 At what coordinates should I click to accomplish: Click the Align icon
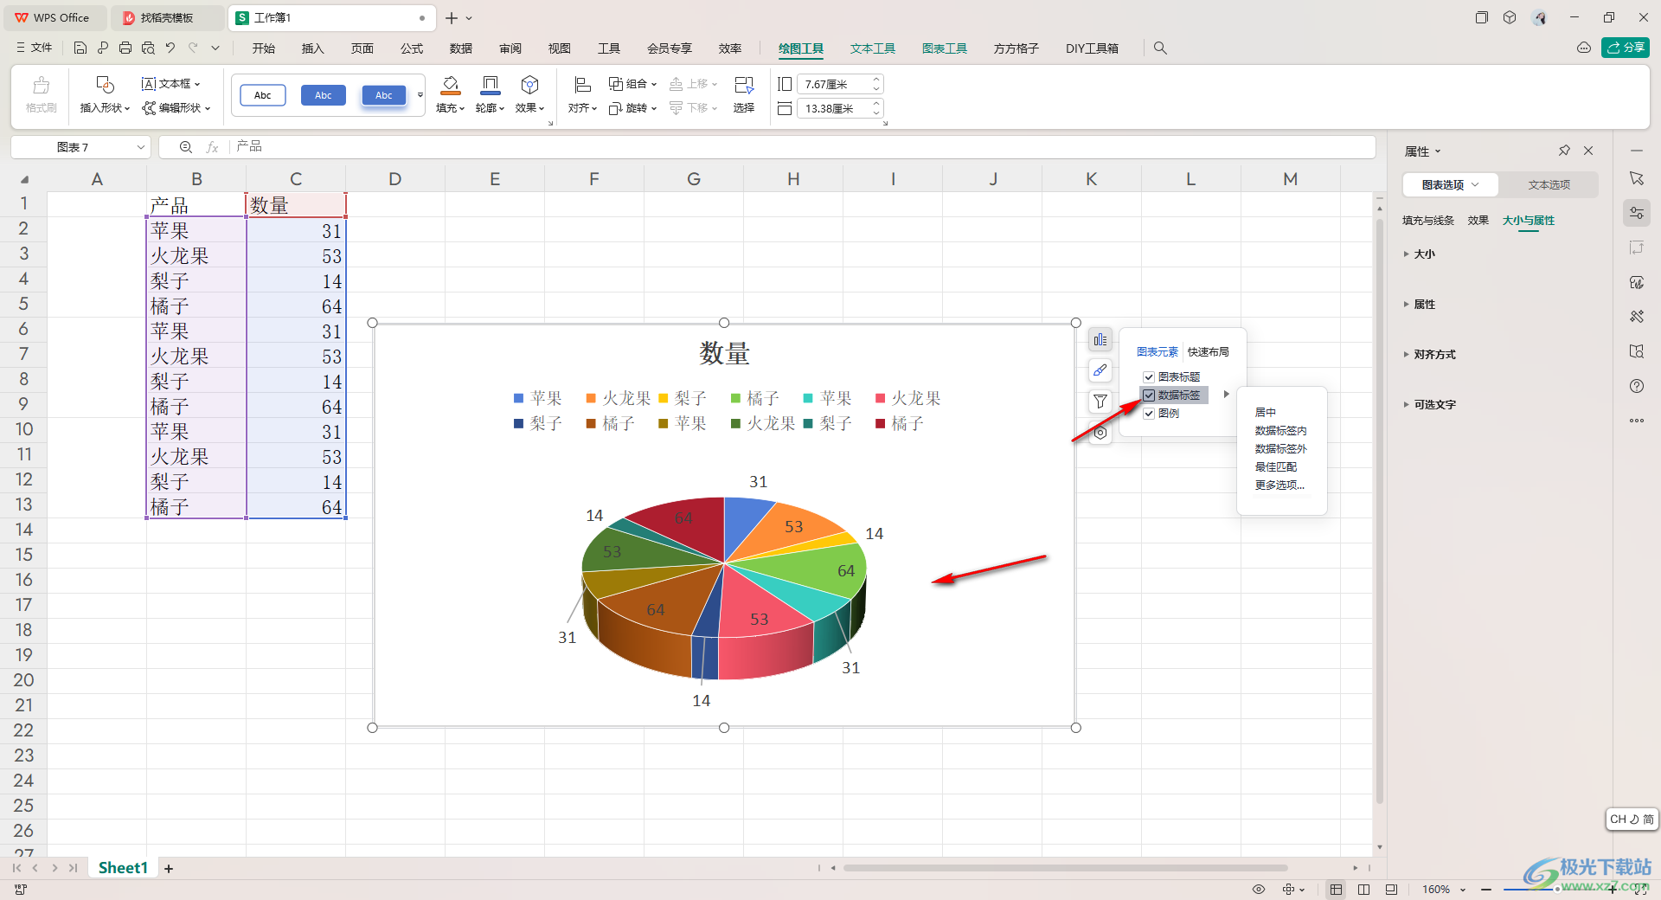(x=582, y=85)
